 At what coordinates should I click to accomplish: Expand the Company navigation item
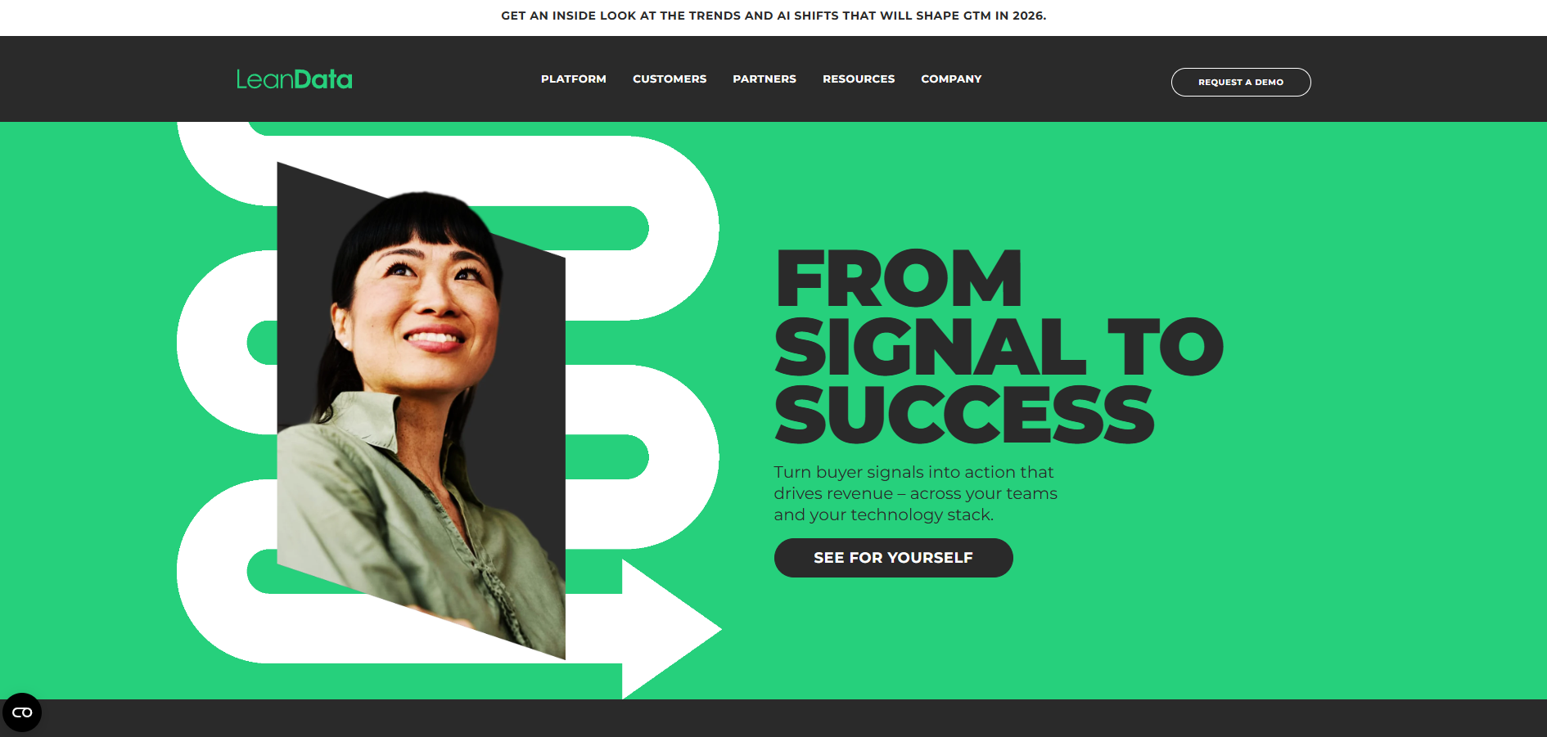(x=951, y=79)
